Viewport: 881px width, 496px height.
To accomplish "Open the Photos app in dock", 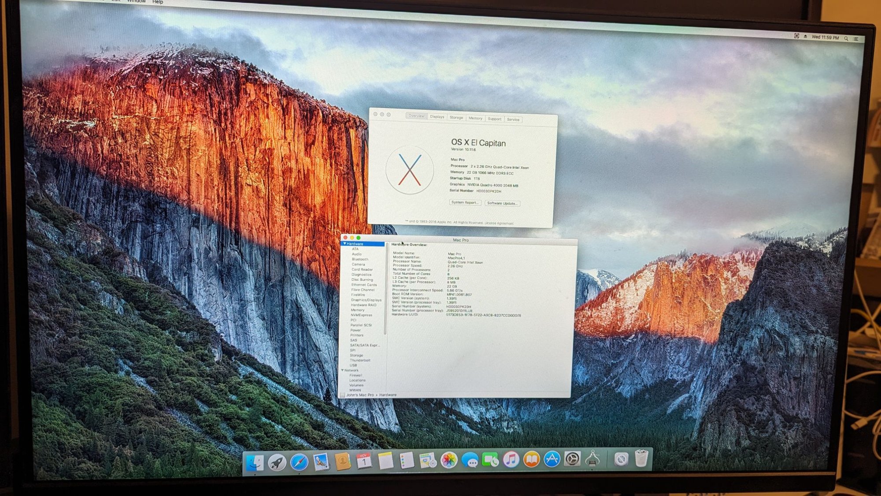I will point(449,461).
